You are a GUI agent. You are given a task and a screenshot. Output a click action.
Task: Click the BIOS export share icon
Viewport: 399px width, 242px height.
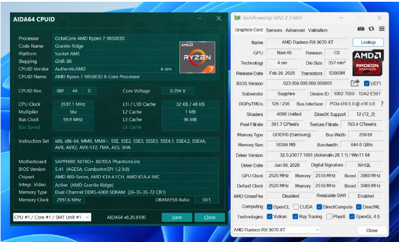click(x=355, y=83)
